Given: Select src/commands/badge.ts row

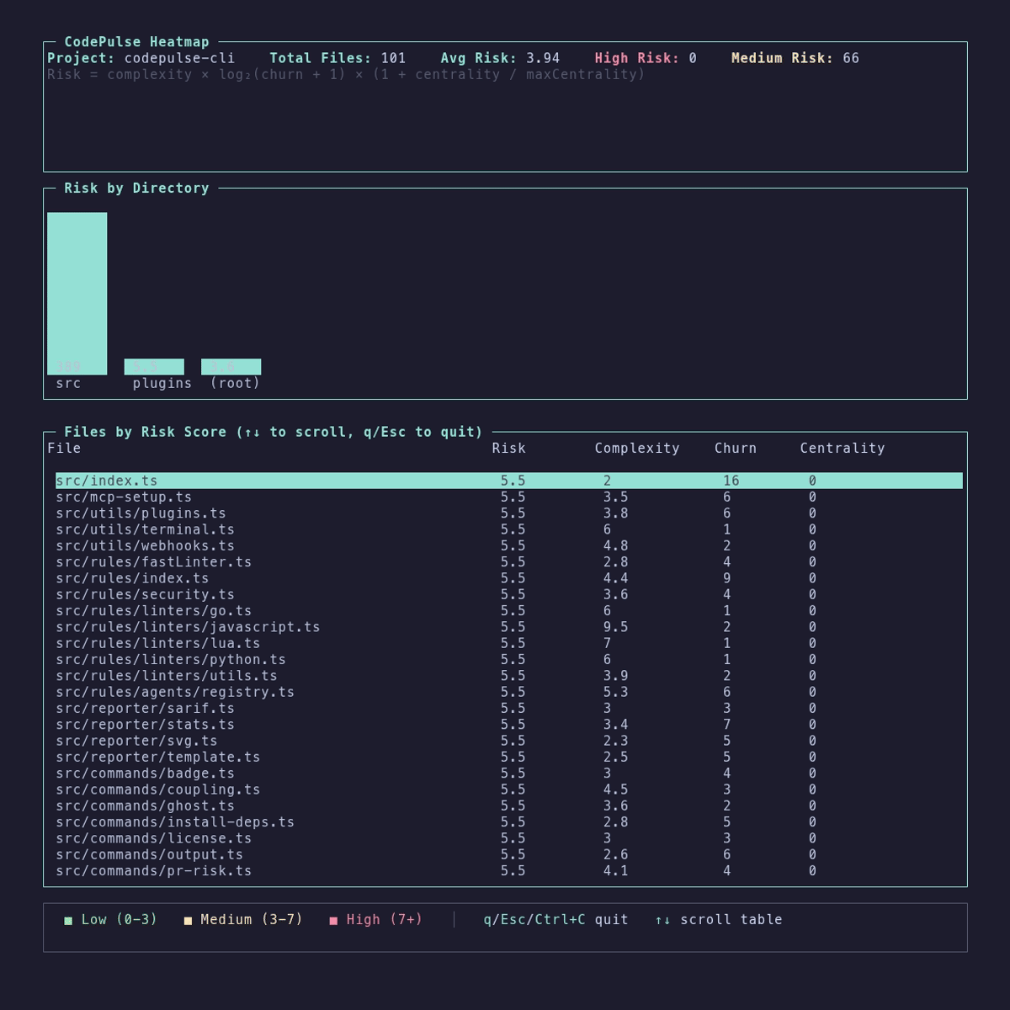Looking at the screenshot, I should 509,773.
